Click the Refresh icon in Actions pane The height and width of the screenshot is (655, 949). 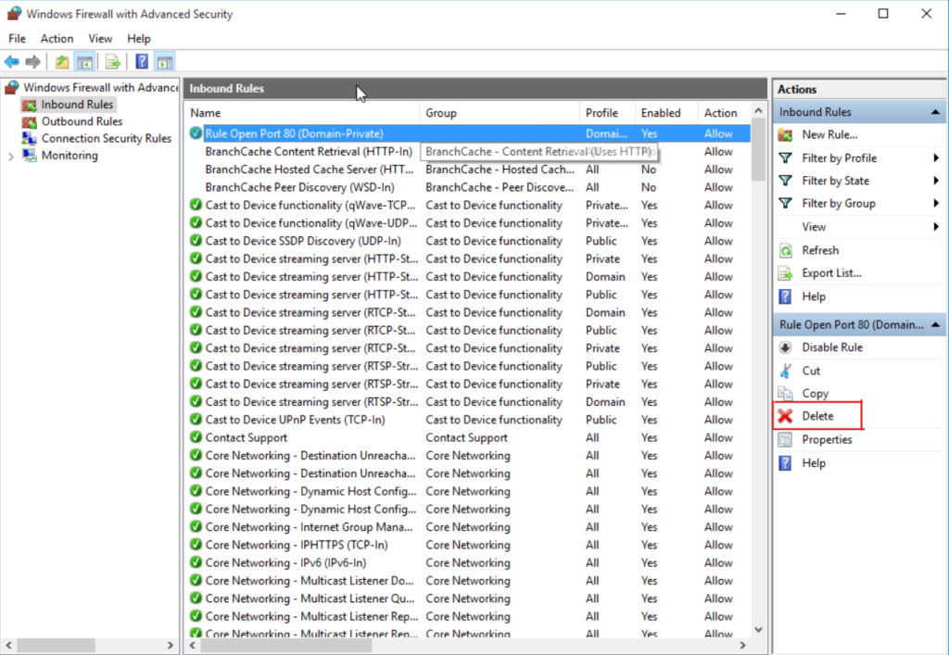click(x=785, y=250)
